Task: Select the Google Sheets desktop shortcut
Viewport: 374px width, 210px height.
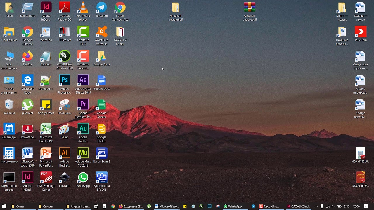Action: coord(102,109)
